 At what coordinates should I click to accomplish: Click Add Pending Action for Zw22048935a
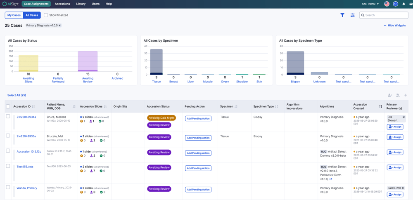tap(198, 138)
